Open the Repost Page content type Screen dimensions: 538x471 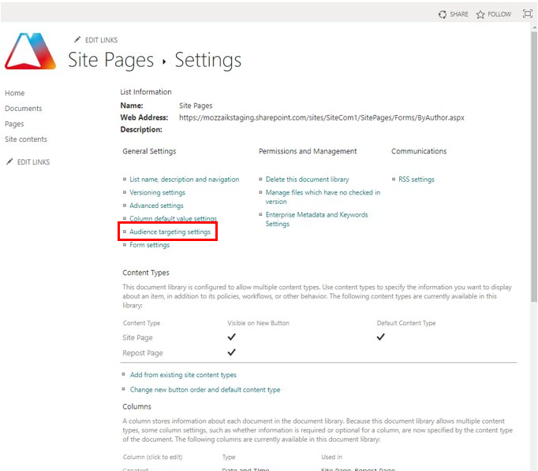point(143,353)
